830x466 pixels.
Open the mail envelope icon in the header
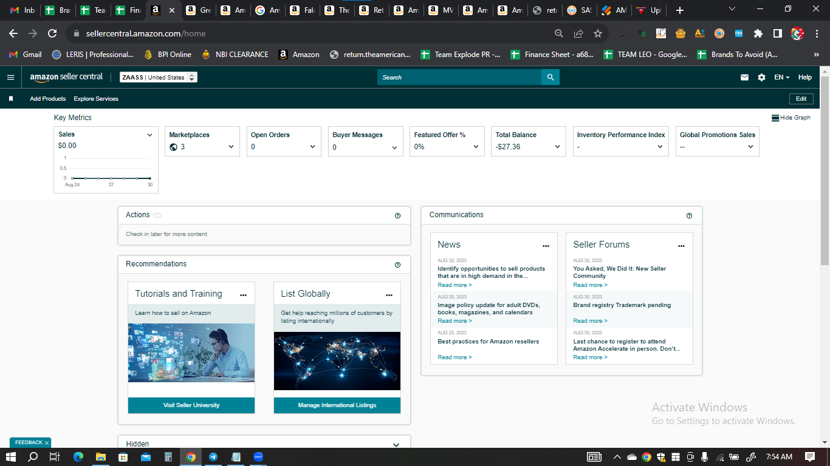[744, 77]
